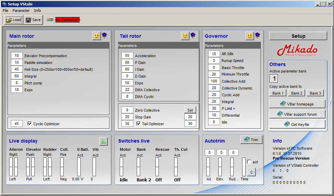
Task: Open VBar support forum
Action: (297, 114)
